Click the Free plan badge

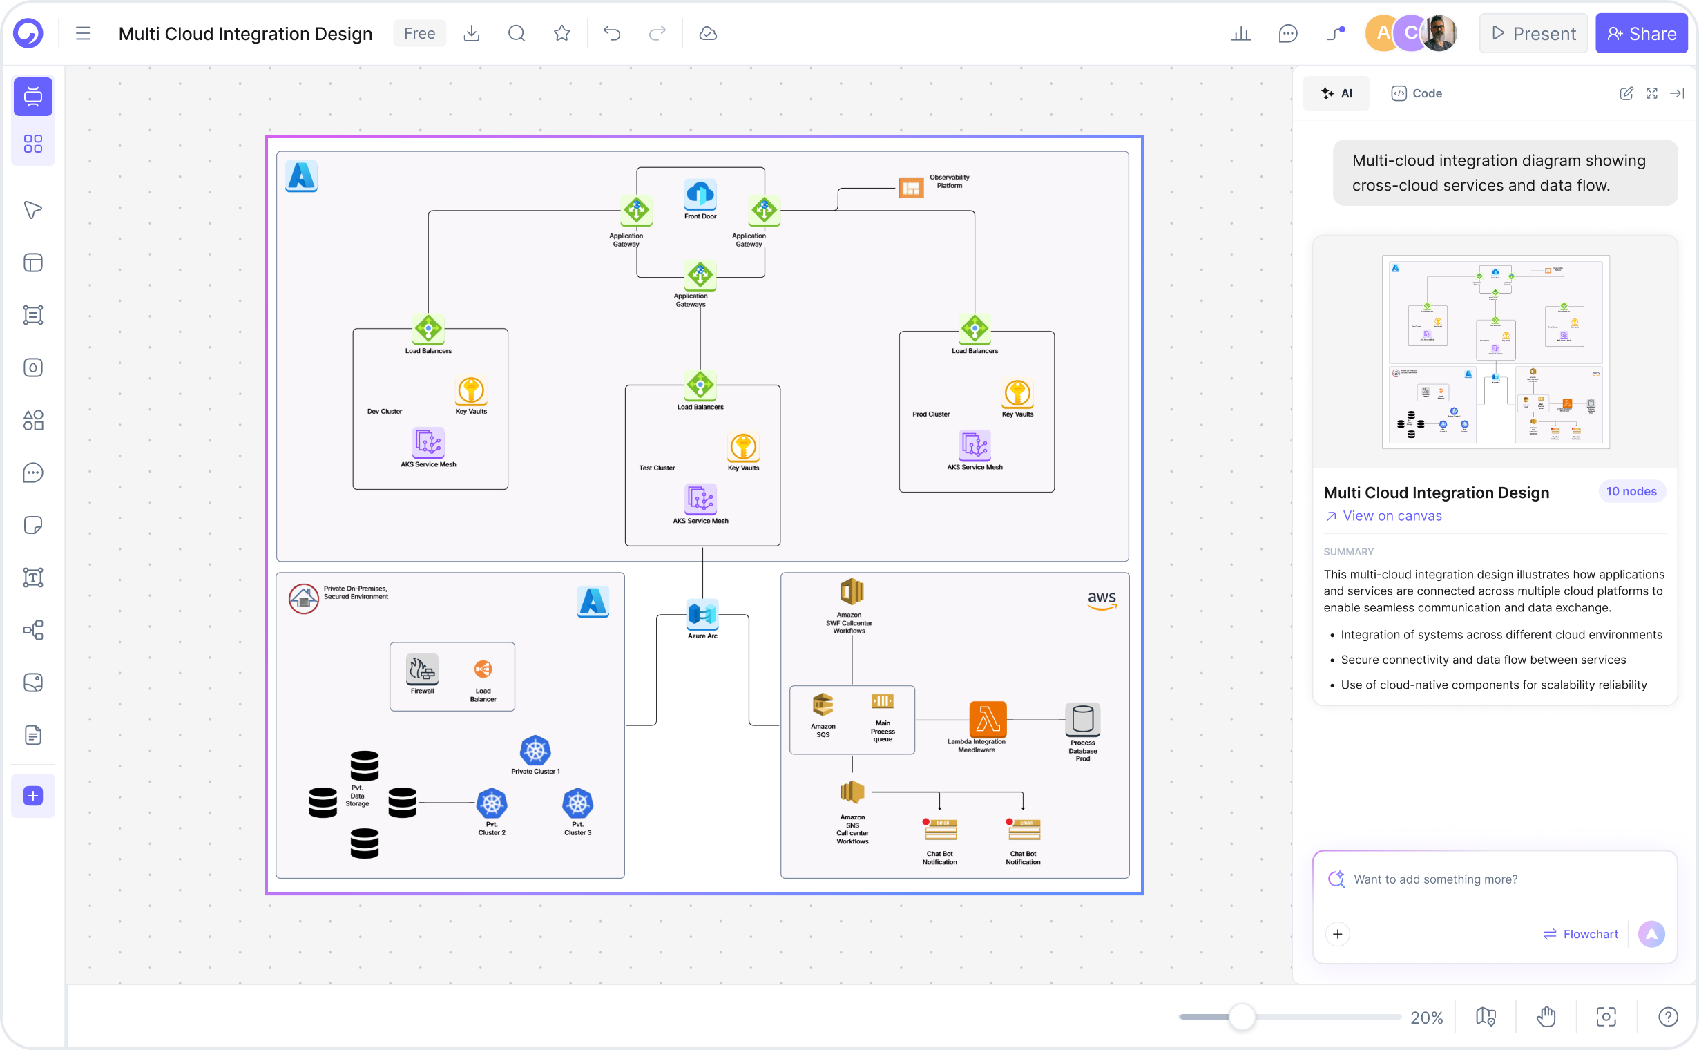(x=419, y=33)
